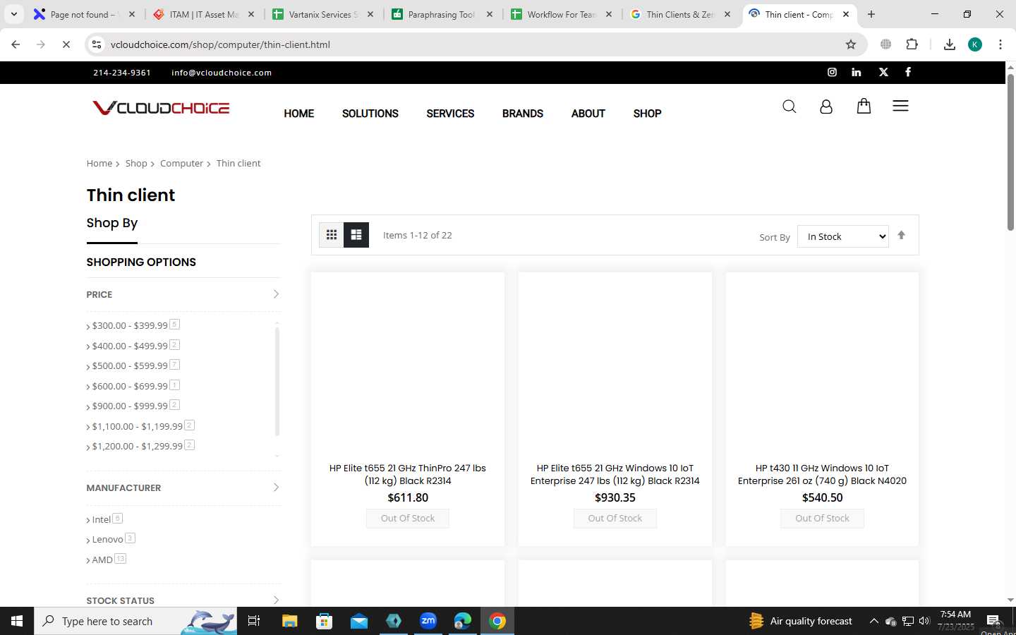This screenshot has width=1016, height=635.
Task: Click the VCloudChoice logo
Action: (161, 107)
